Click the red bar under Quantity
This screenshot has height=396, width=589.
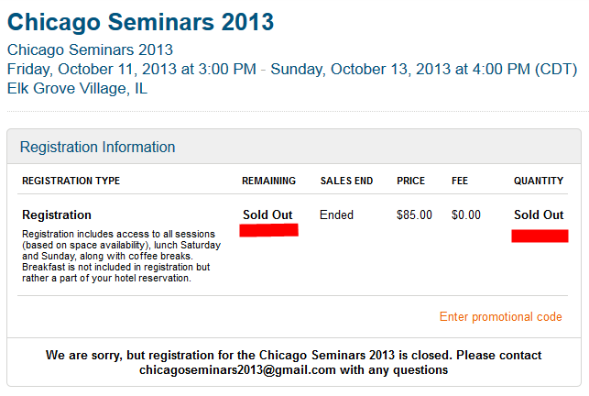540,236
